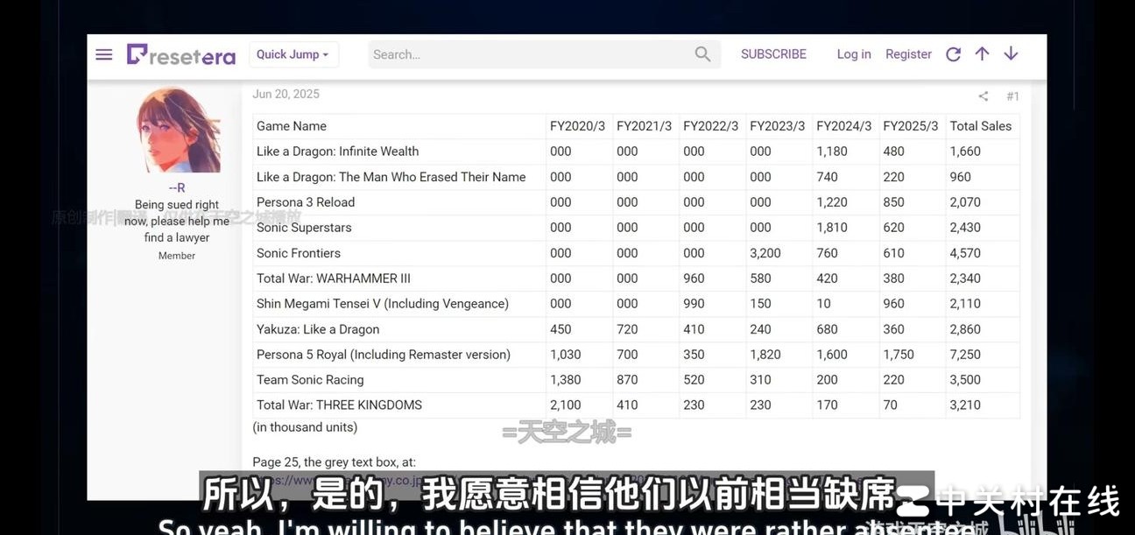Open the hamburger navigation menu

pyautogui.click(x=103, y=53)
